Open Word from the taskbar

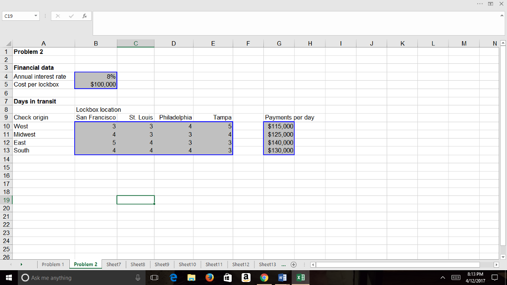pyautogui.click(x=282, y=278)
